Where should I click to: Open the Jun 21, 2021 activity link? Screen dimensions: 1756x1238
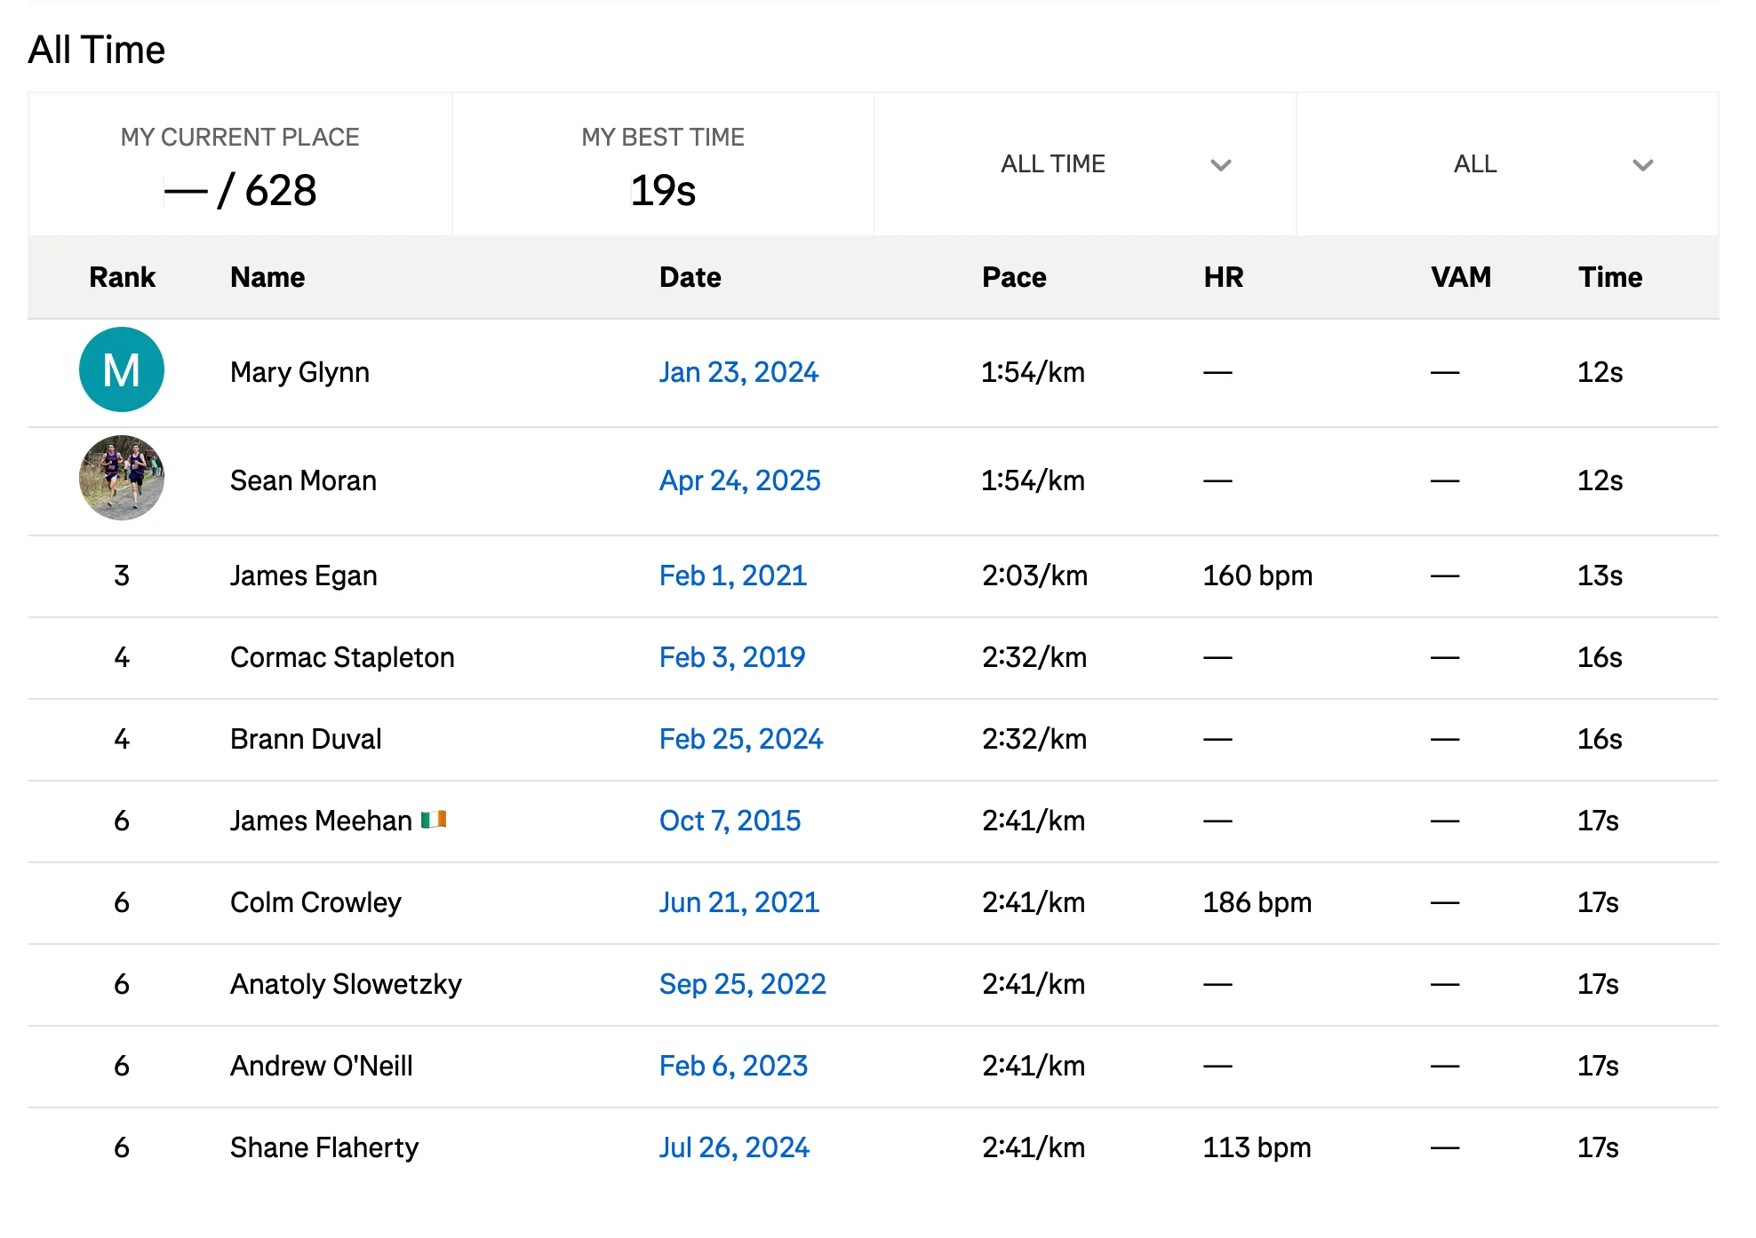coord(738,902)
